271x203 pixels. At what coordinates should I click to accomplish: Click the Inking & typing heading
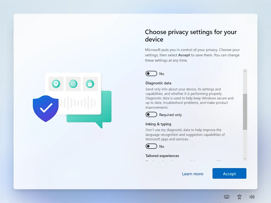[x=158, y=124]
